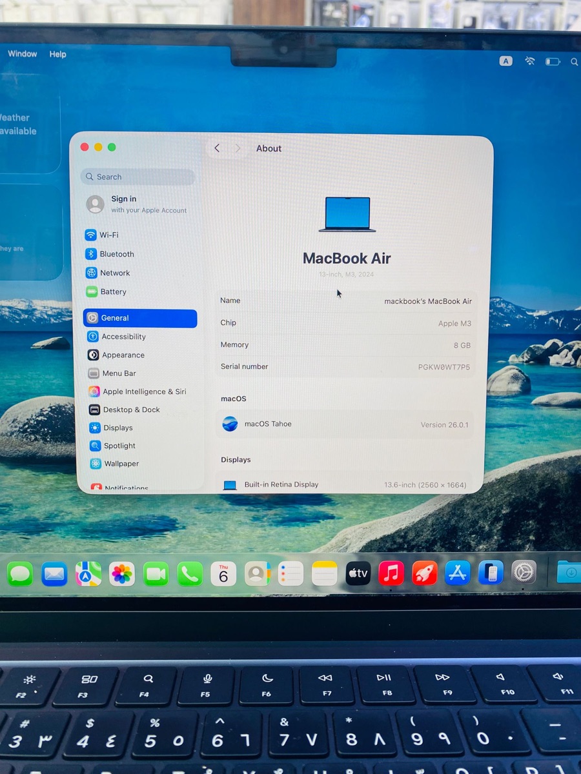Click the macOS Tahoe icon

coord(230,424)
